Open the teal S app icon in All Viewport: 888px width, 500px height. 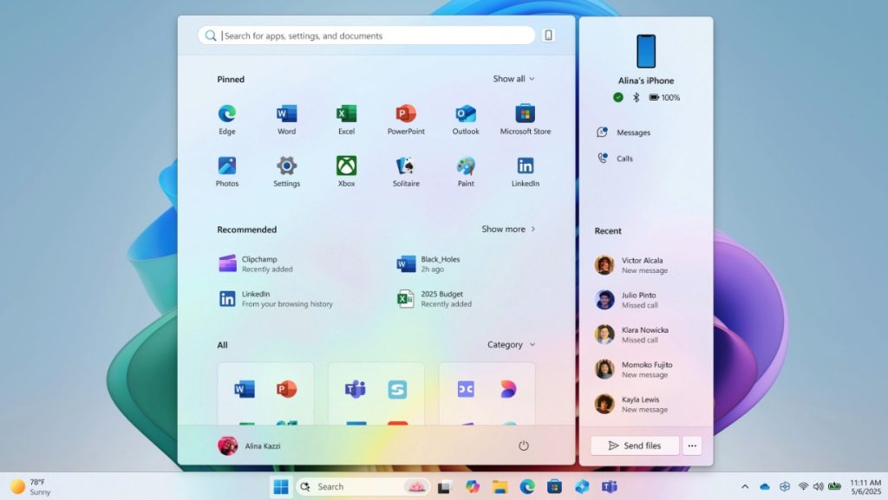397,389
